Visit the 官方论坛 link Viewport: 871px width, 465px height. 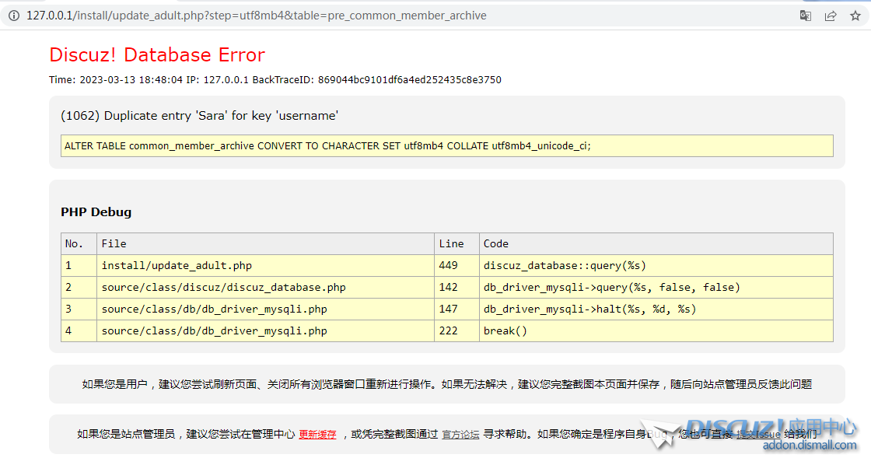[460, 435]
